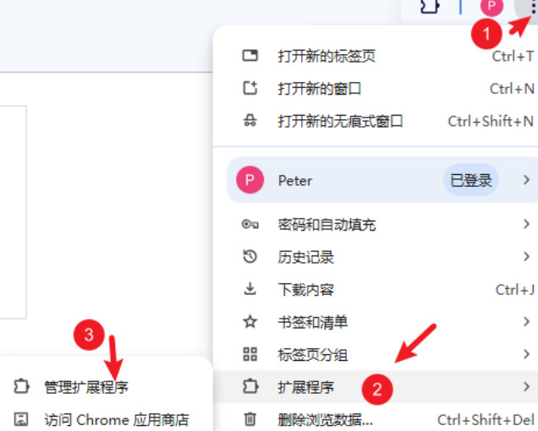Screen dimensions: 538x431
Task: Click the key icon for 密码和自动填充
Action: click(x=250, y=225)
